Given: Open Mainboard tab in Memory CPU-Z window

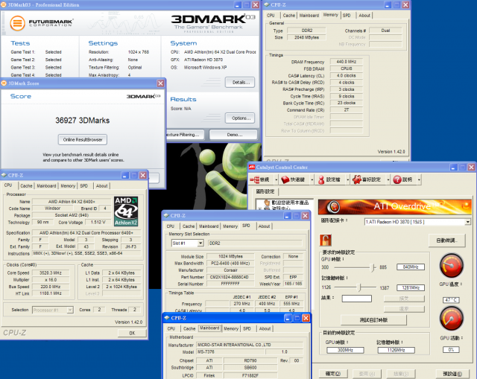Looking at the screenshot, I should point(309,15).
